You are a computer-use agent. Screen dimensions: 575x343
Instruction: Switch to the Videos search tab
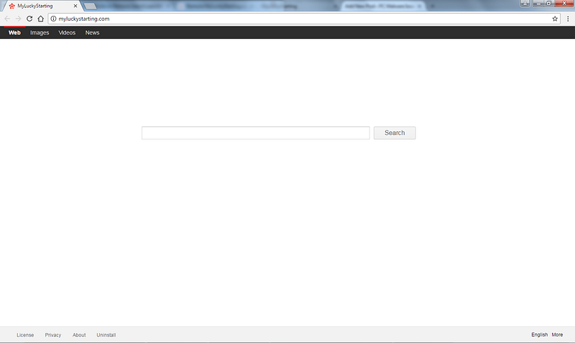coord(67,32)
